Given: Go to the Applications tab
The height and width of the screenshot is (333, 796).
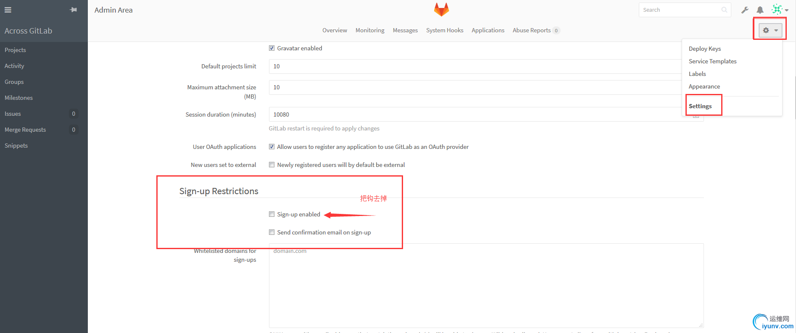Looking at the screenshot, I should (x=488, y=30).
